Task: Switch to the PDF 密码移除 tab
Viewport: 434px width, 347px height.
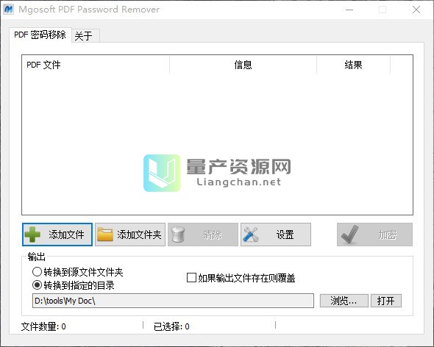Action: coord(40,35)
